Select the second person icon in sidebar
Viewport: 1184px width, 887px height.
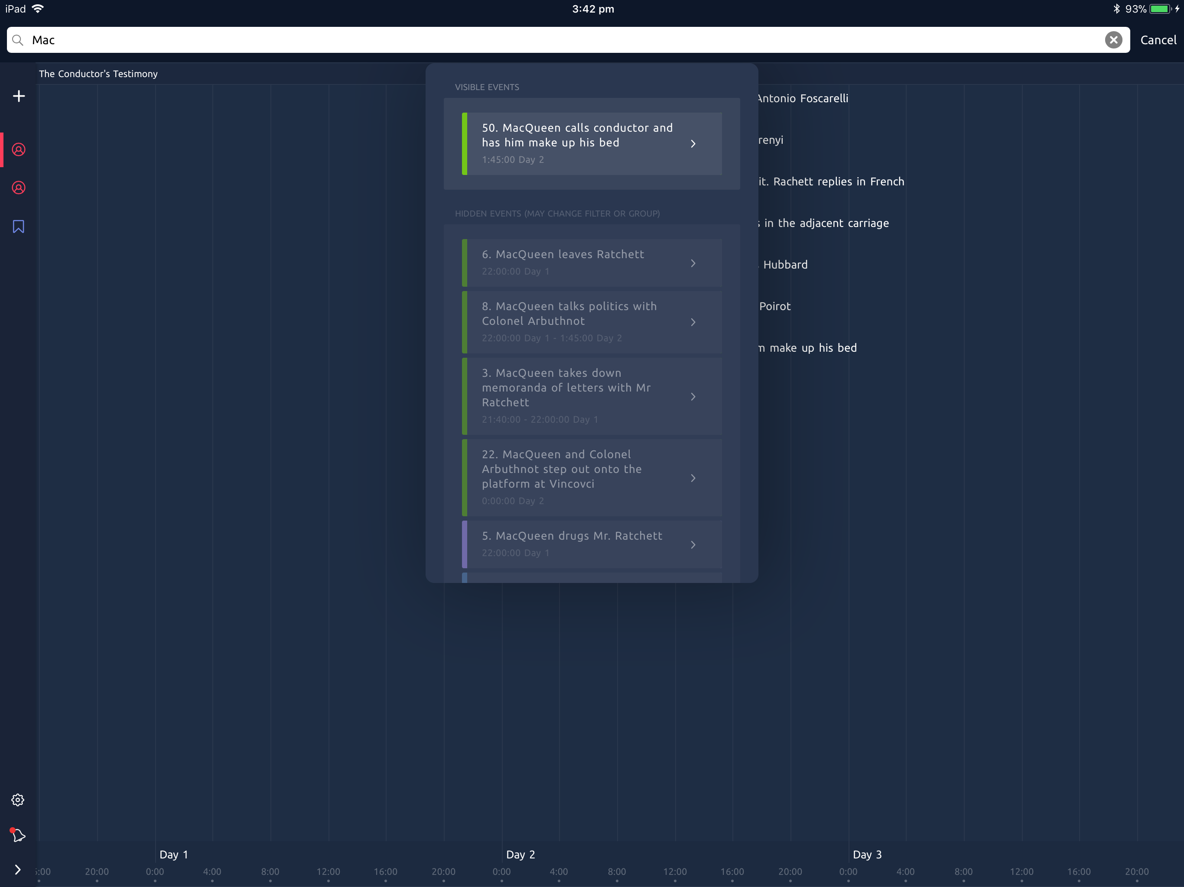pyautogui.click(x=19, y=188)
